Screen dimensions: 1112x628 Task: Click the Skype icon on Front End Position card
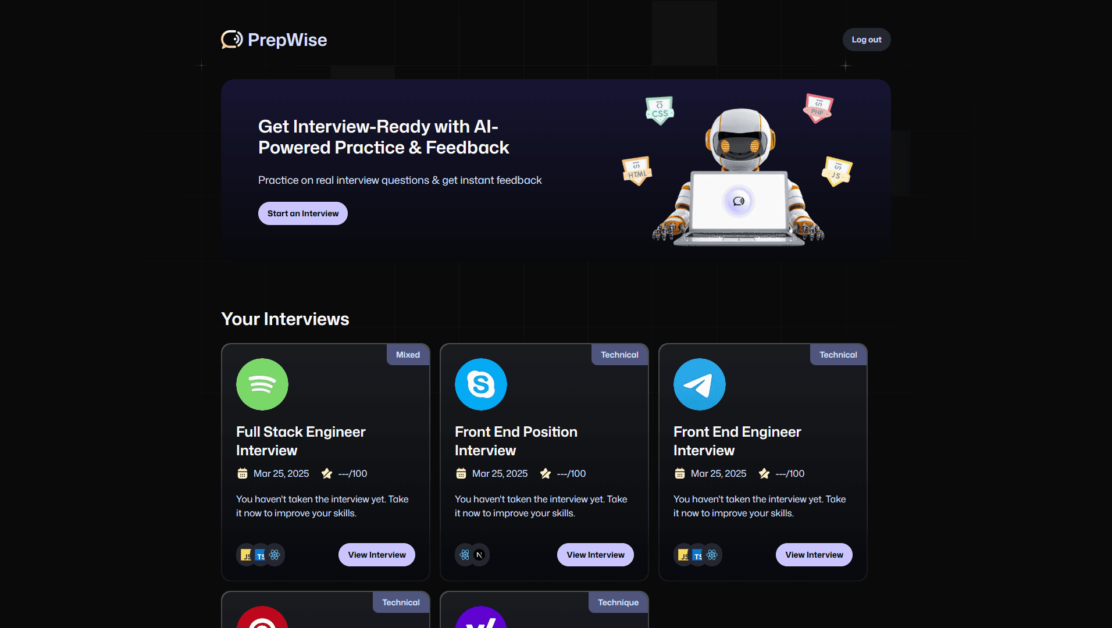(x=480, y=384)
